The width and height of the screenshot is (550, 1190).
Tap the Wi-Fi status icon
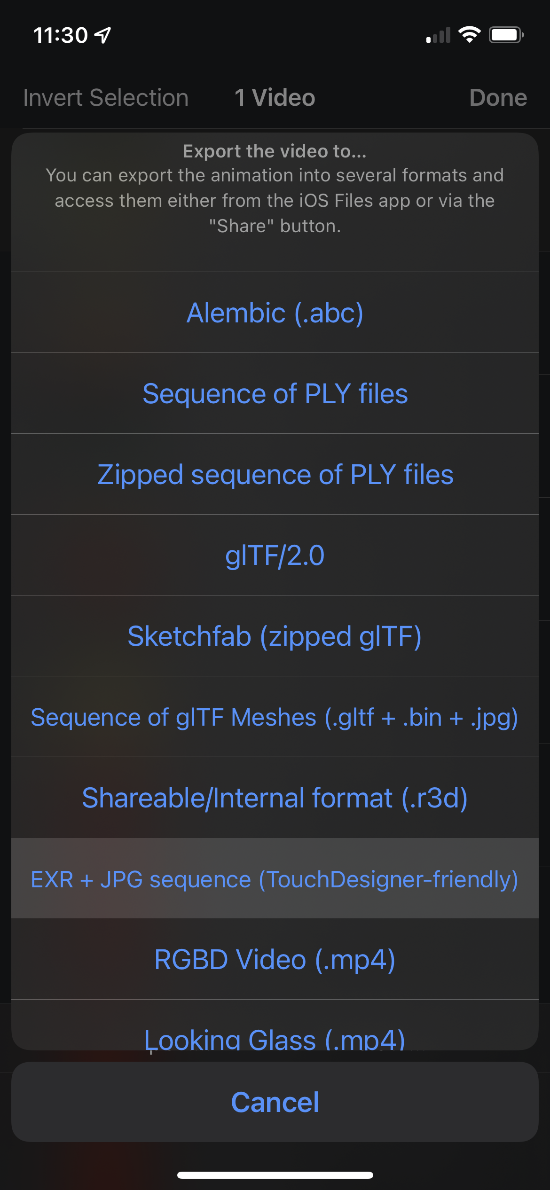[x=469, y=35]
